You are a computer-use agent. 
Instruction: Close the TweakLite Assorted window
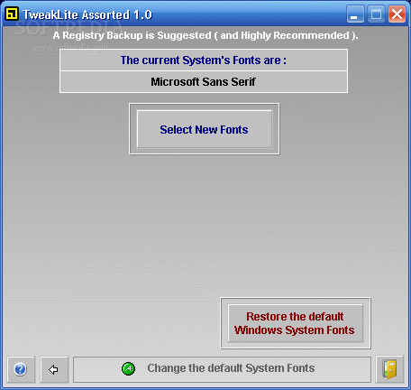pos(397,14)
